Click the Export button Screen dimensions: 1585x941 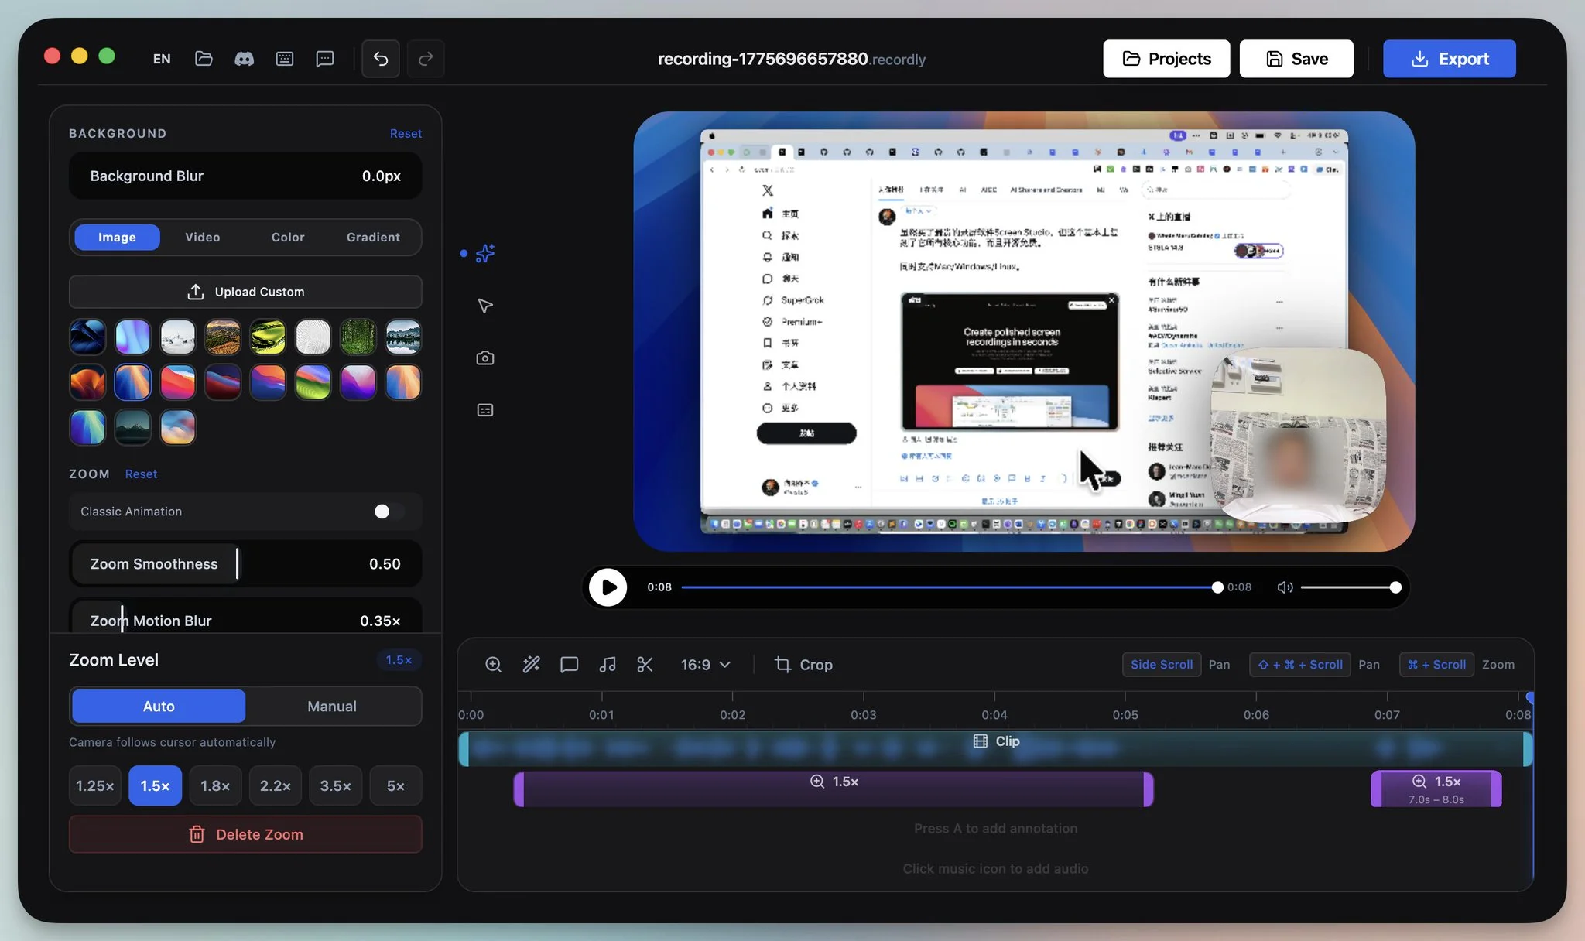pyautogui.click(x=1449, y=59)
